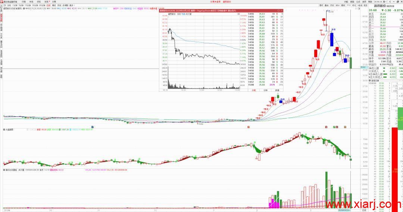Maximize the intraday popup window
Viewport: 403px width, 212px height.
tap(278, 11)
